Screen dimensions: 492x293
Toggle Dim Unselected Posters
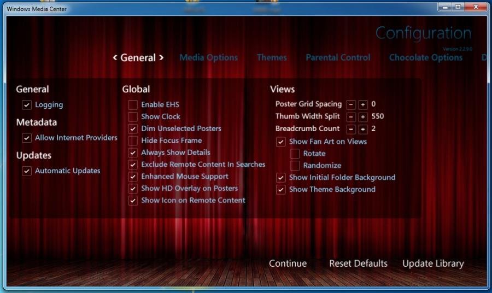[133, 128]
